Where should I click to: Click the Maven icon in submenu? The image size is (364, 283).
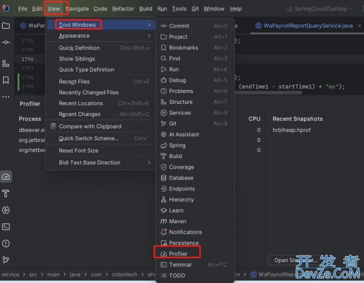tap(163, 221)
